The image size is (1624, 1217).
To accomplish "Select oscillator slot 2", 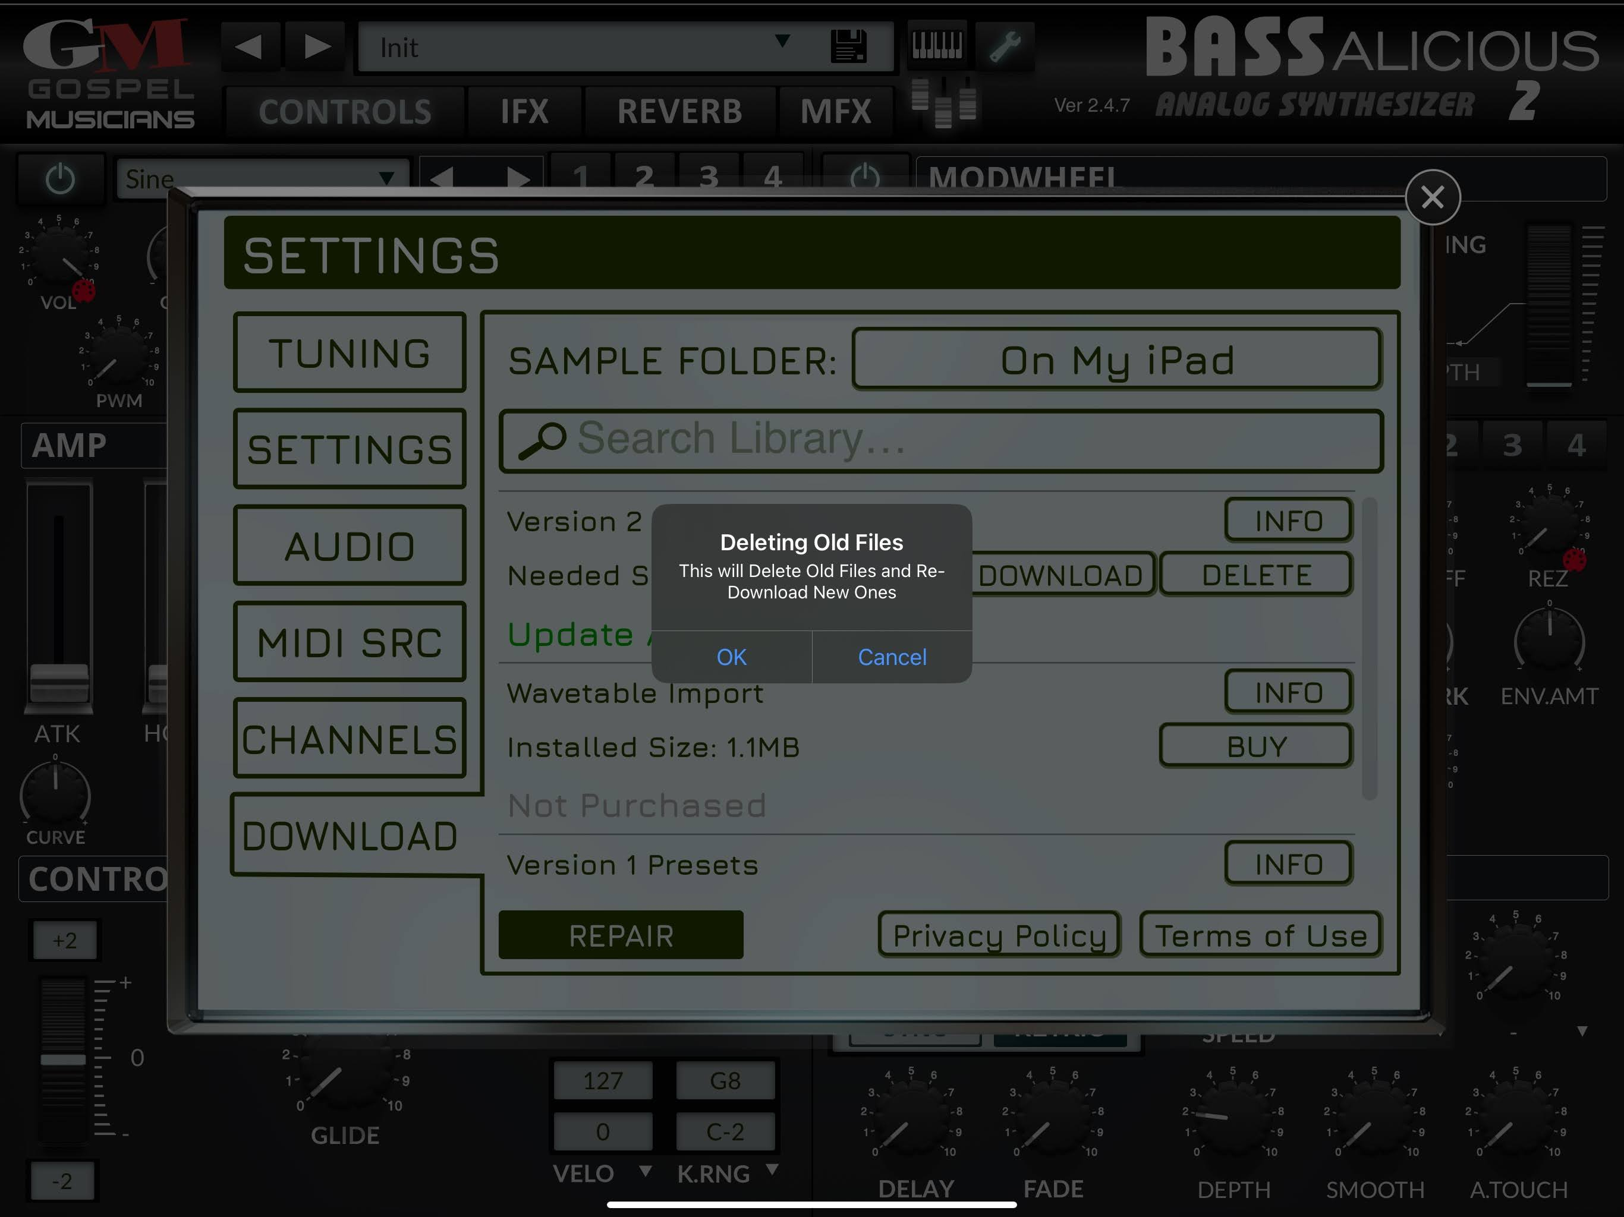I will pyautogui.click(x=644, y=175).
